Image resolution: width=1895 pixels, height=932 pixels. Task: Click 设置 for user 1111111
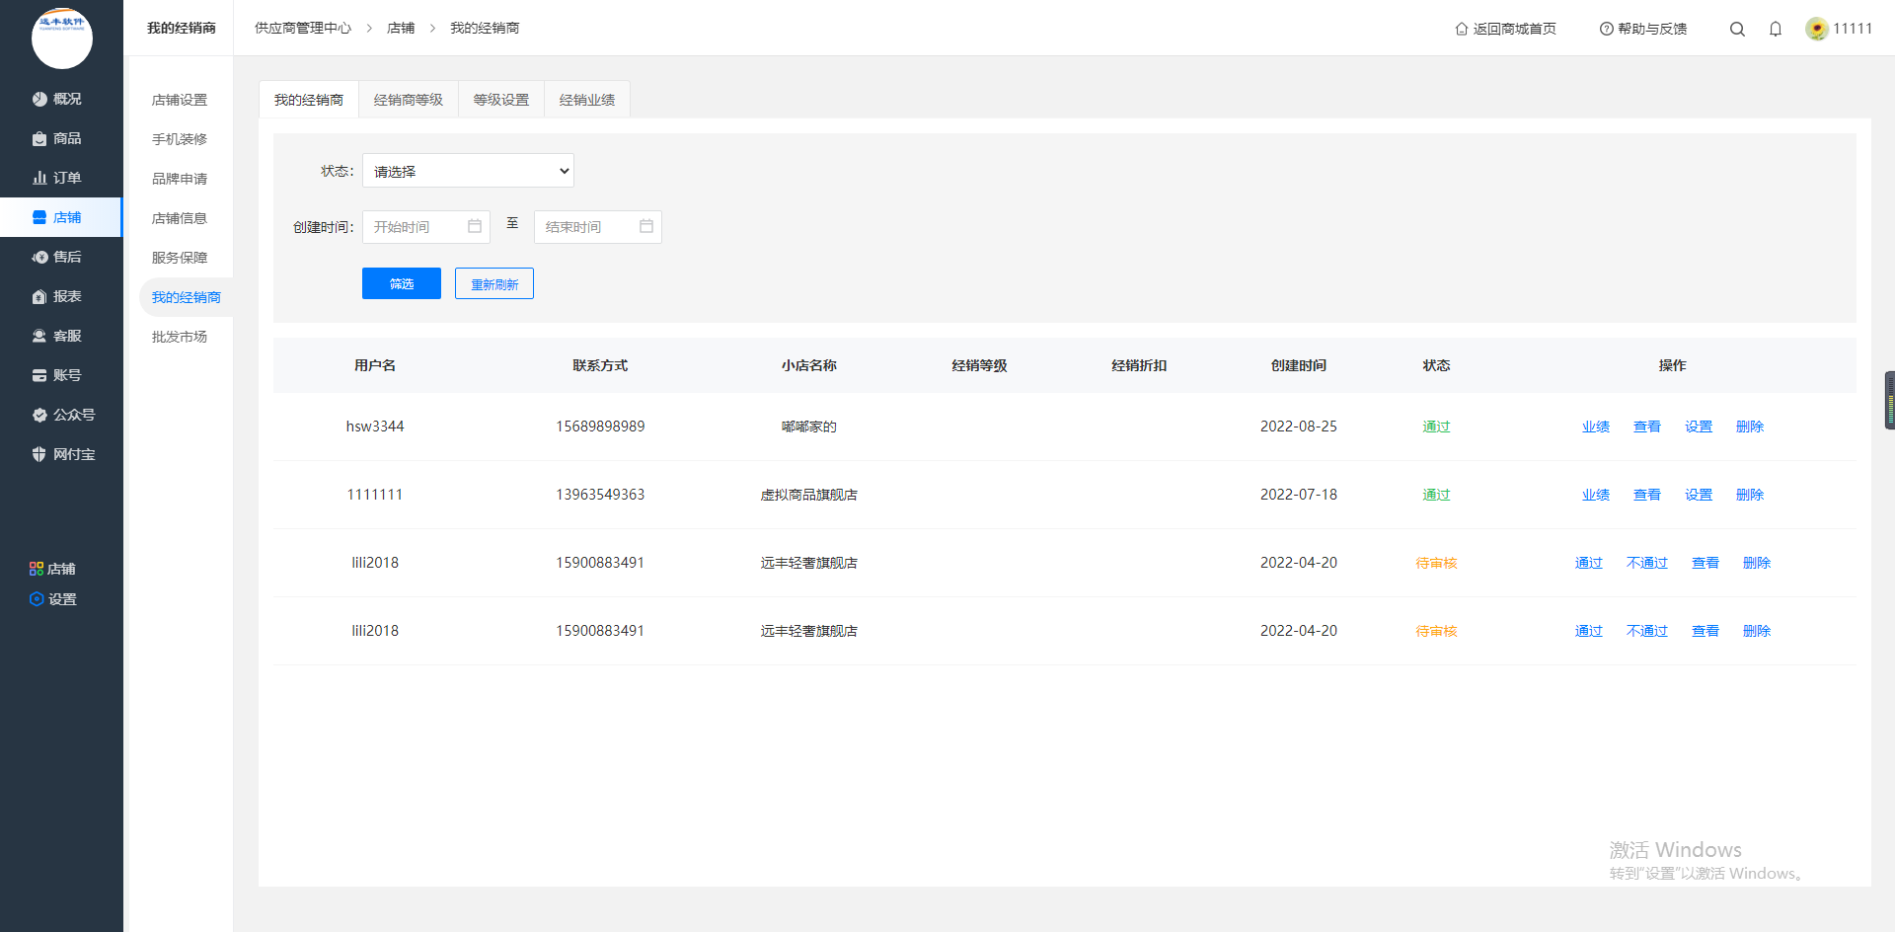pos(1699,495)
